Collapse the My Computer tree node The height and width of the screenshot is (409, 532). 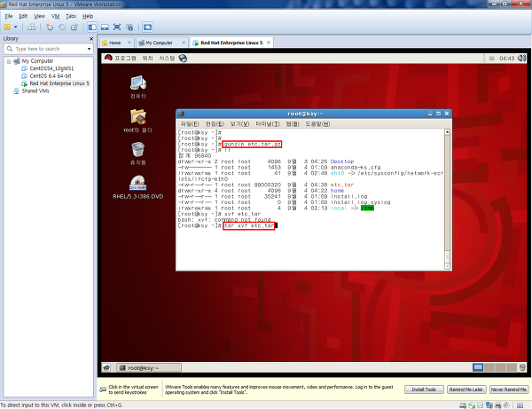pyautogui.click(x=9, y=61)
